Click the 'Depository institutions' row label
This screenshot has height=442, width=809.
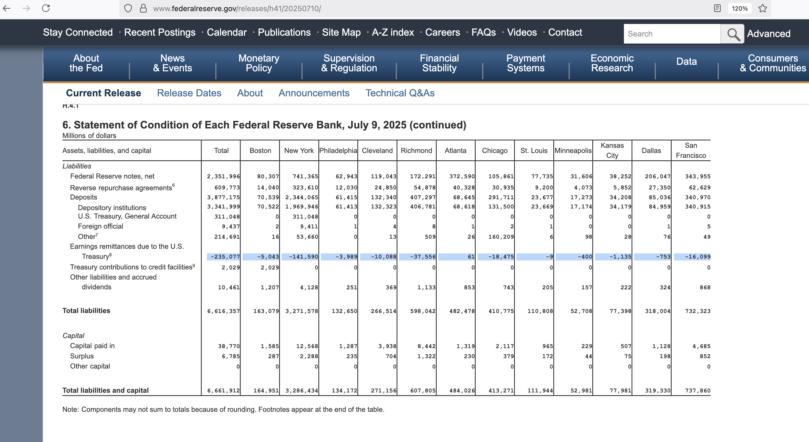click(x=112, y=207)
